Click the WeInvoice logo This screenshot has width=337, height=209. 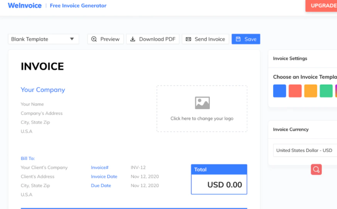[25, 5]
